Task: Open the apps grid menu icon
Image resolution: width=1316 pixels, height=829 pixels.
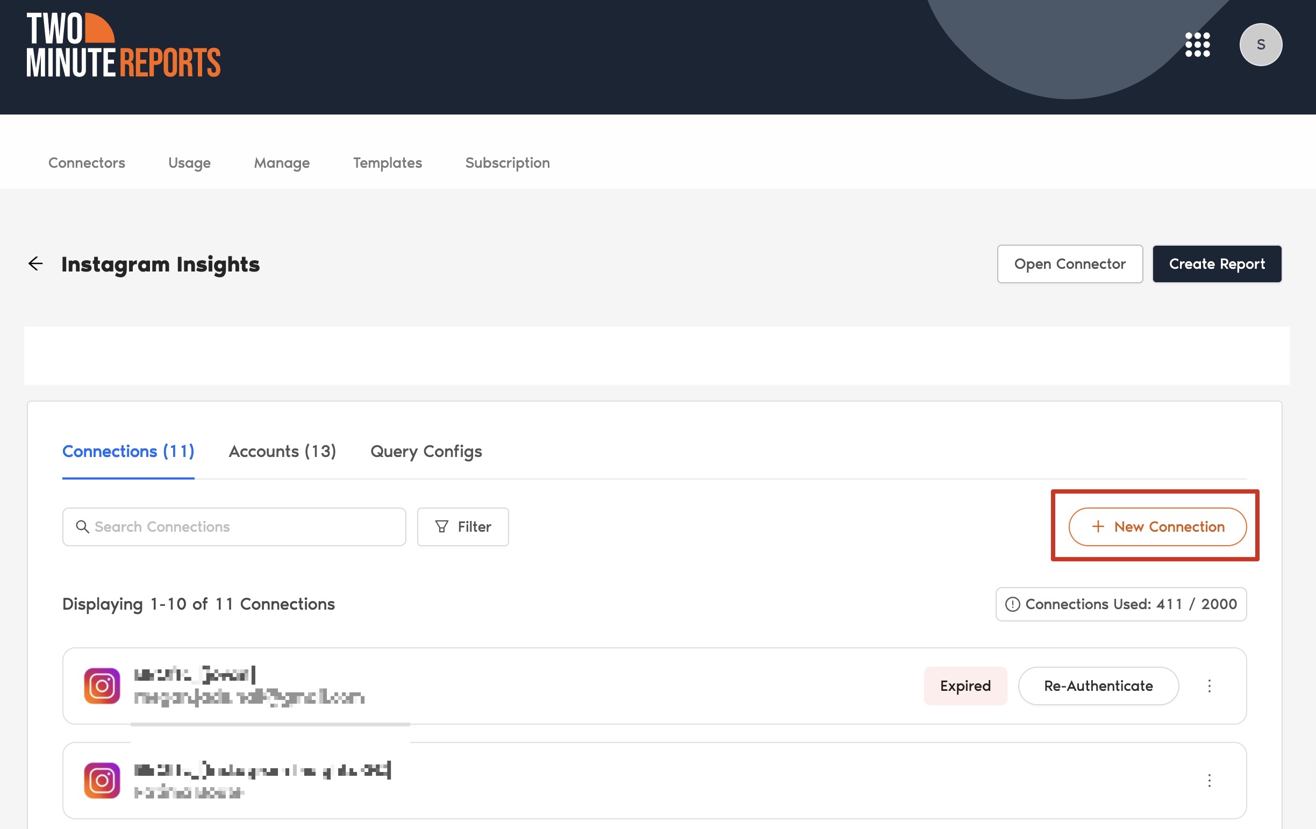Action: click(x=1197, y=45)
